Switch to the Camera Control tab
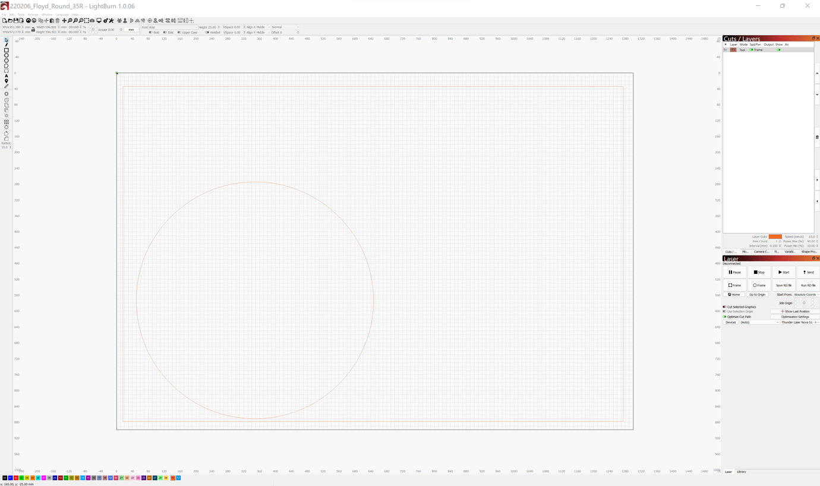This screenshot has height=486, width=820. 761,252
